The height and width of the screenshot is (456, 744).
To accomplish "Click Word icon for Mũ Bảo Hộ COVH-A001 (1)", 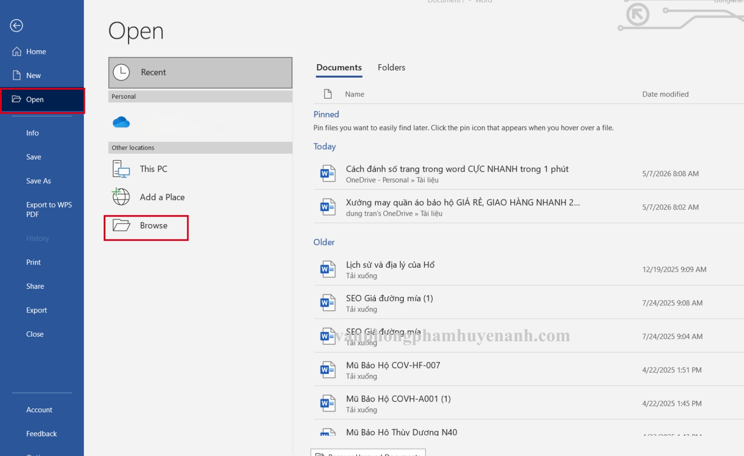I will [x=328, y=403].
